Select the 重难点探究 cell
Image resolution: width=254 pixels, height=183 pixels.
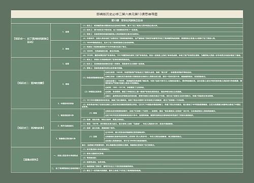pyautogui.click(x=30, y=160)
